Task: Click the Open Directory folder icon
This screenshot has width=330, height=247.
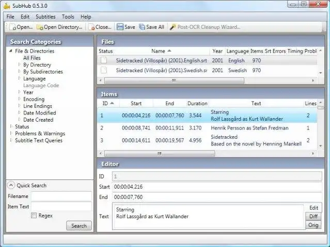Action: coord(40,27)
